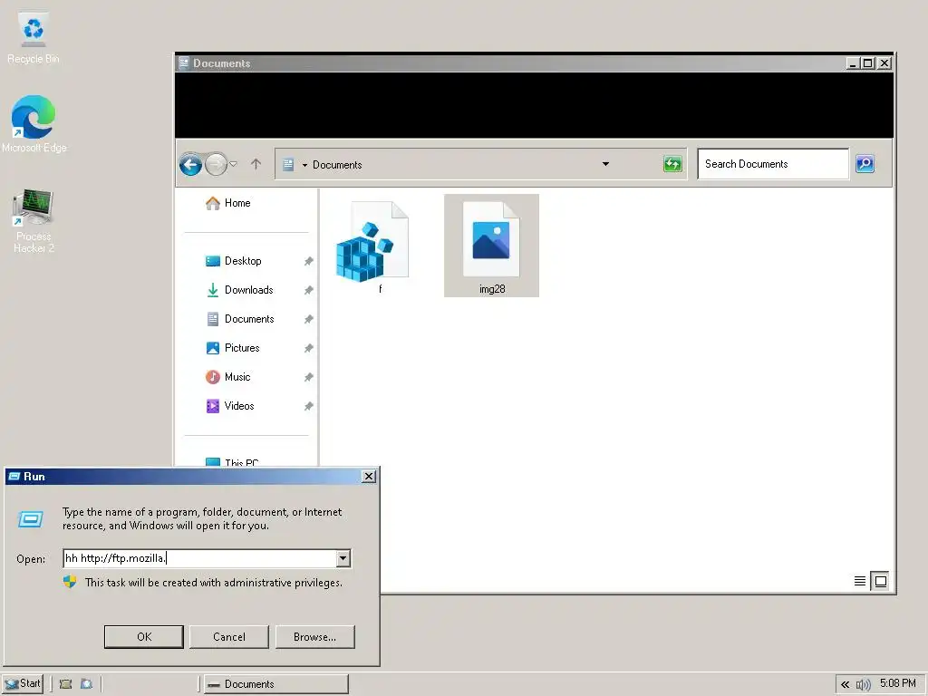
Task: Open the Start menu
Action: click(x=23, y=683)
